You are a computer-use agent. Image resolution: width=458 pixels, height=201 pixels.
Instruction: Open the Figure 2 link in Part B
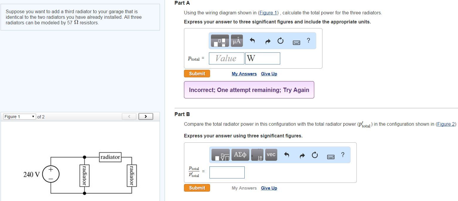[446, 124]
